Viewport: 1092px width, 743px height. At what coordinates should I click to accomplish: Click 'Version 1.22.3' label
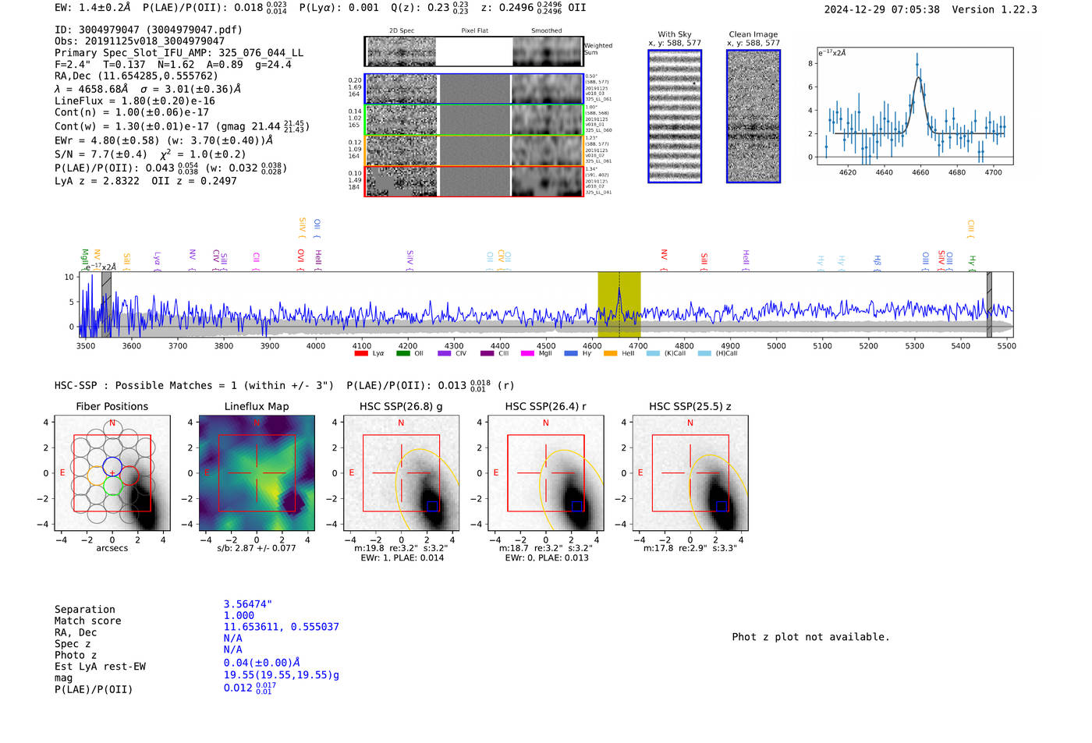pos(994,9)
